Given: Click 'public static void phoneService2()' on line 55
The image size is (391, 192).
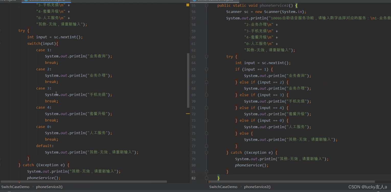Looking at the screenshot, I should (255, 5).
